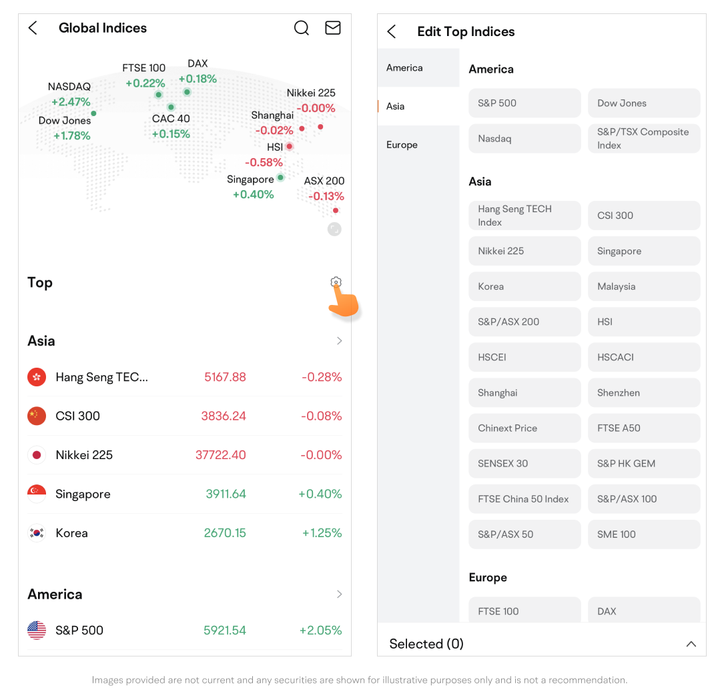Click the Korea flag icon
This screenshot has height=700, width=720.
tap(37, 533)
